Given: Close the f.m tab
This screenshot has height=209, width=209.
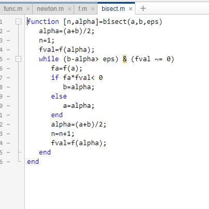Looking at the screenshot, I should point(93,9).
